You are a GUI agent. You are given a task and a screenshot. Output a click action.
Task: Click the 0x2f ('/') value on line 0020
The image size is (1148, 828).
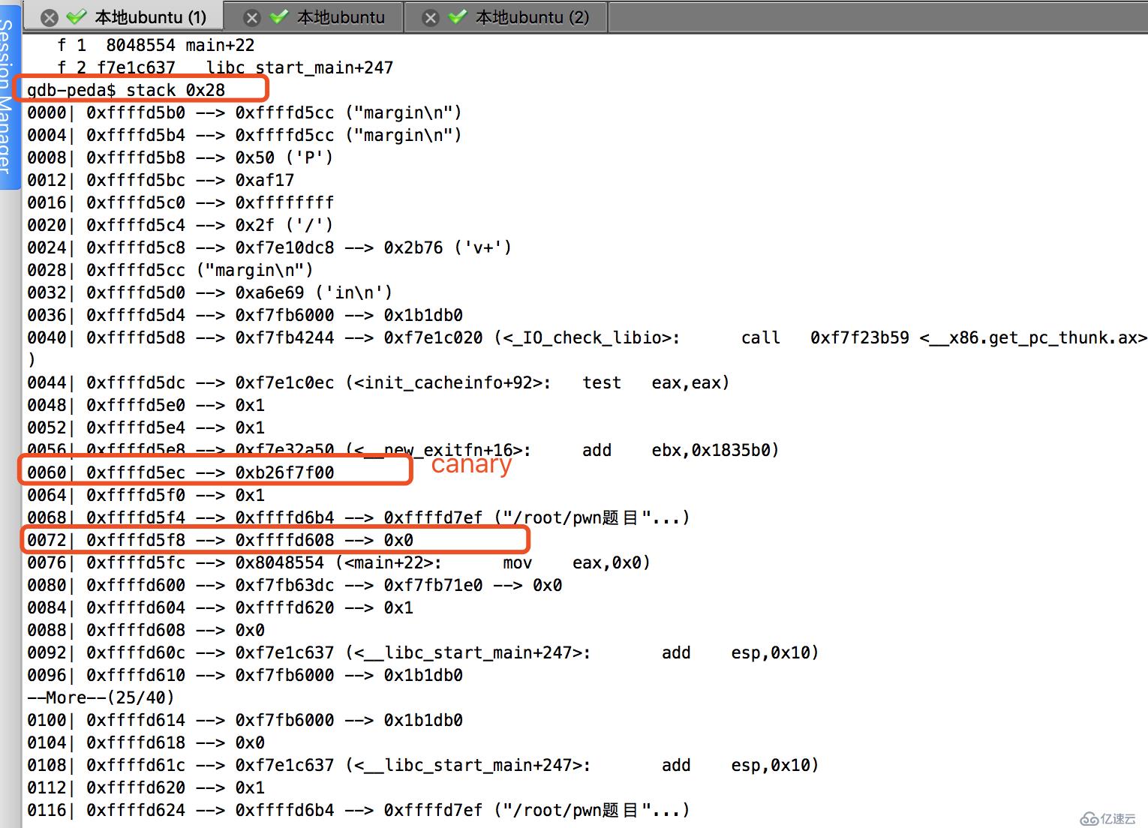click(x=284, y=225)
